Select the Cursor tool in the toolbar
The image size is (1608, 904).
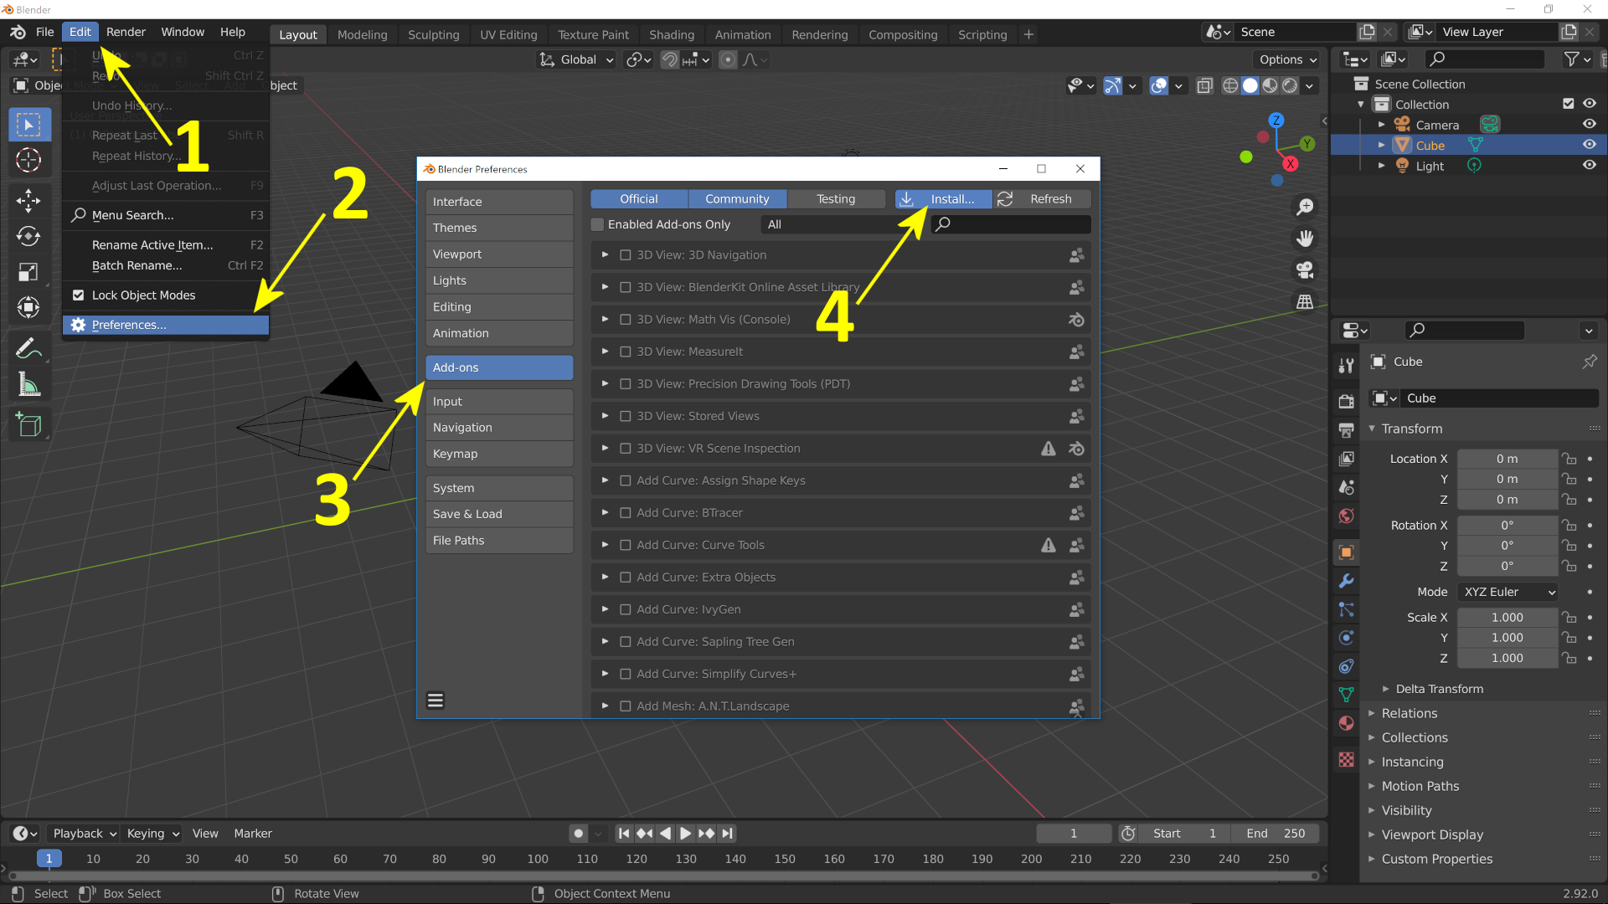pyautogui.click(x=28, y=160)
